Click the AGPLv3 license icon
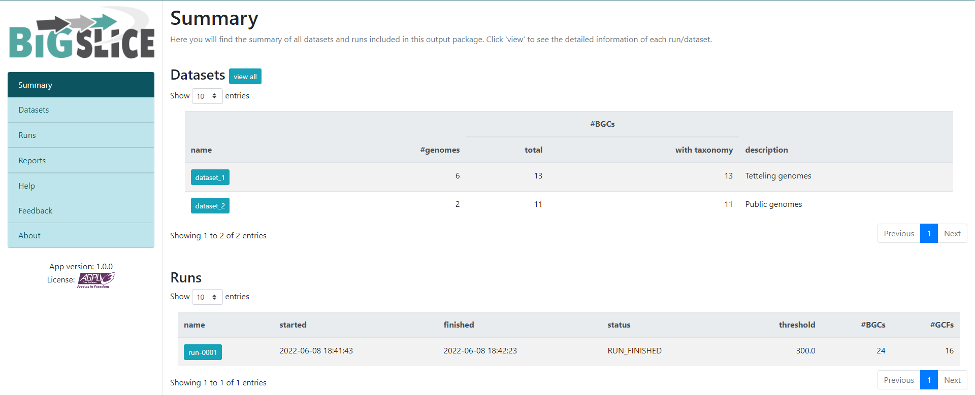This screenshot has width=975, height=395. click(x=95, y=279)
